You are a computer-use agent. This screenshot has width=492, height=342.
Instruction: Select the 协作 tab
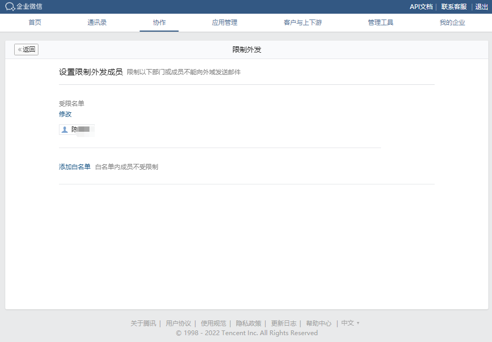coord(159,23)
